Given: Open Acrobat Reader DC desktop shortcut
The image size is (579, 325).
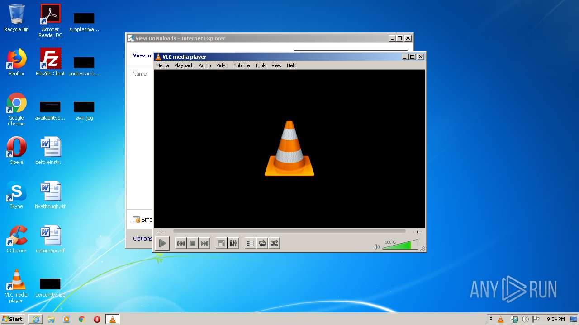Looking at the screenshot, I should [50, 21].
